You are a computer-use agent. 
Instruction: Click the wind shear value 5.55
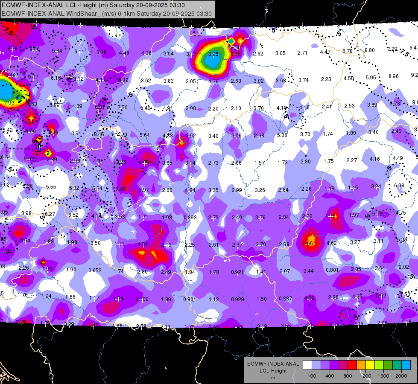pos(51,187)
